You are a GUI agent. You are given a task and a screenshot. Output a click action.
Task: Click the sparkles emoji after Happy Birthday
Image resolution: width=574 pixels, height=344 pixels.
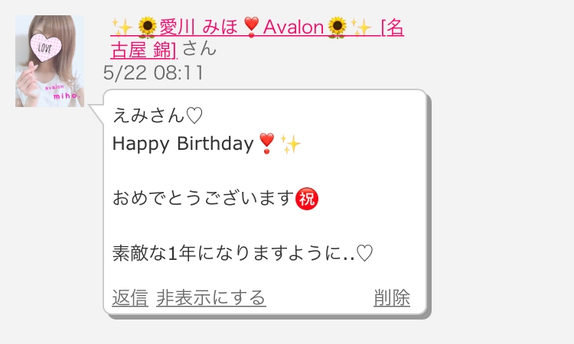click(x=290, y=144)
